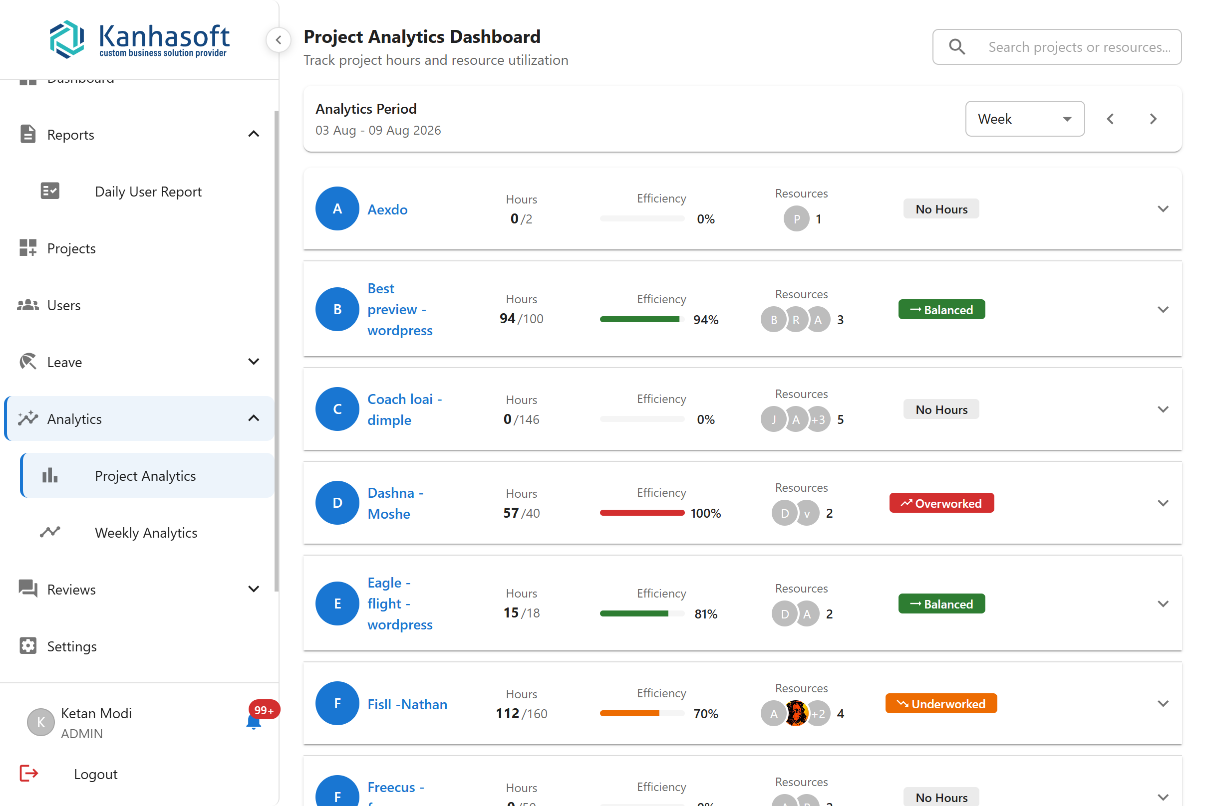Click the Kanhasoft logo
Screen dimensions: 1206x806
click(139, 39)
